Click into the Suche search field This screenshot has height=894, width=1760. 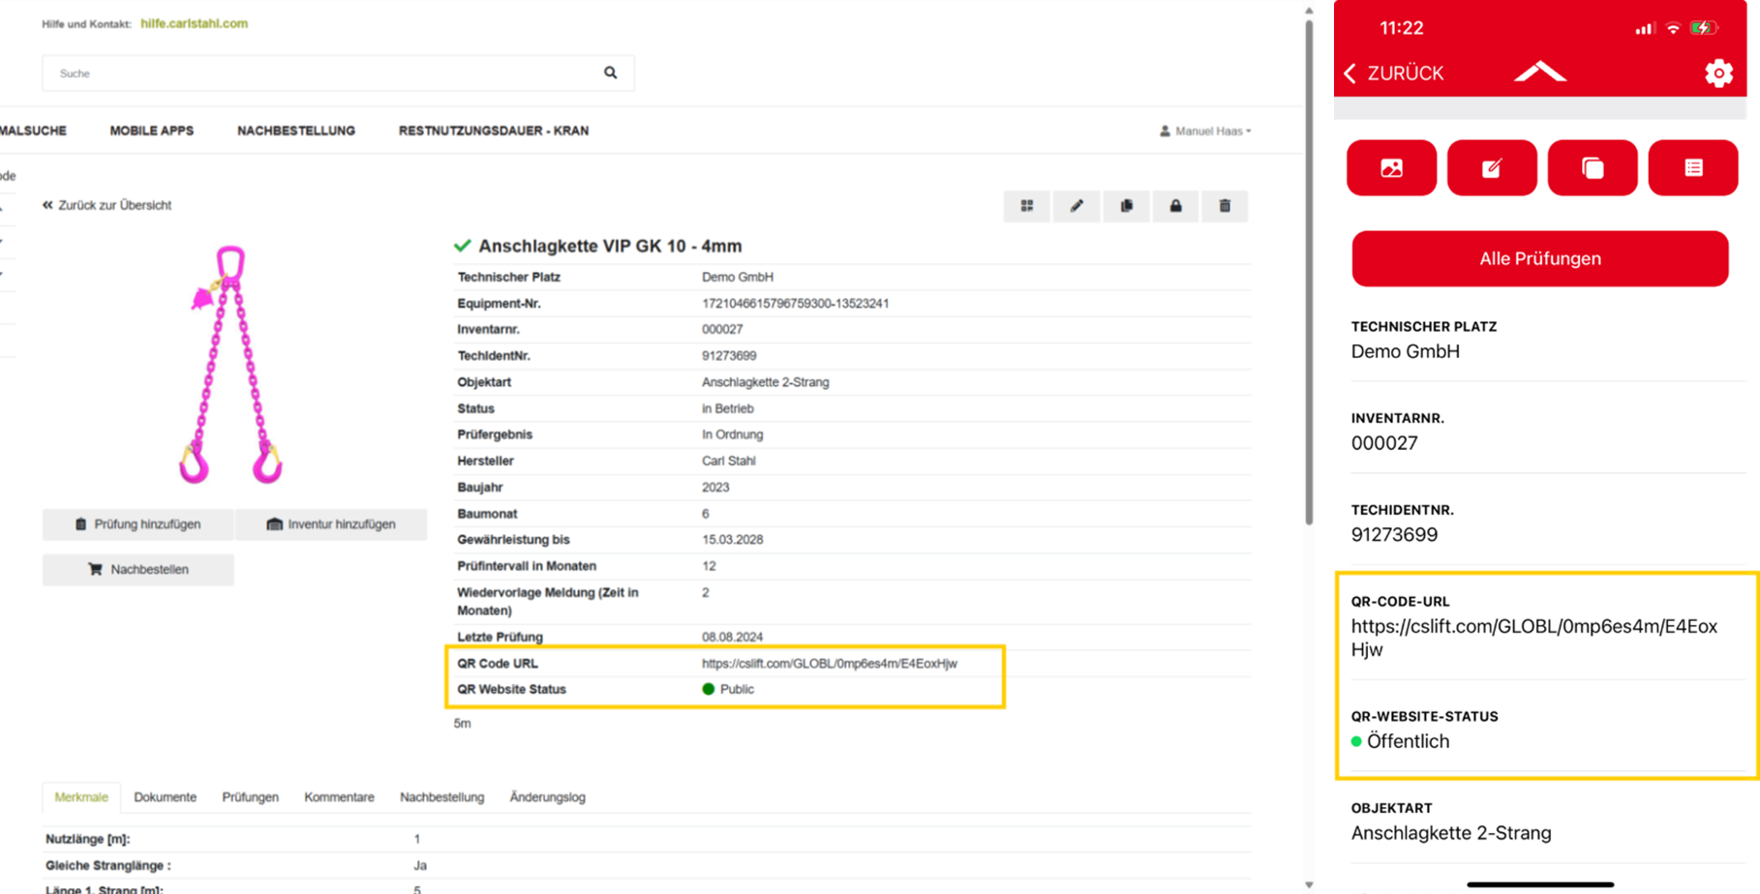319,74
